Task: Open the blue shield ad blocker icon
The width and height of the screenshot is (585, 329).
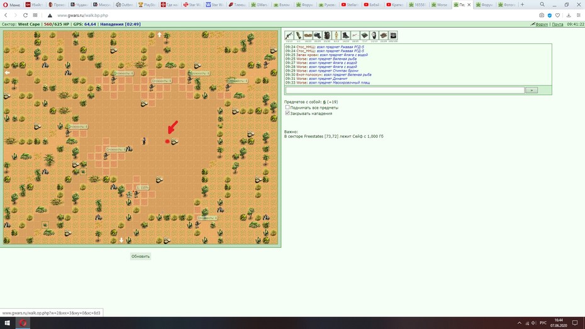Action: [x=550, y=15]
